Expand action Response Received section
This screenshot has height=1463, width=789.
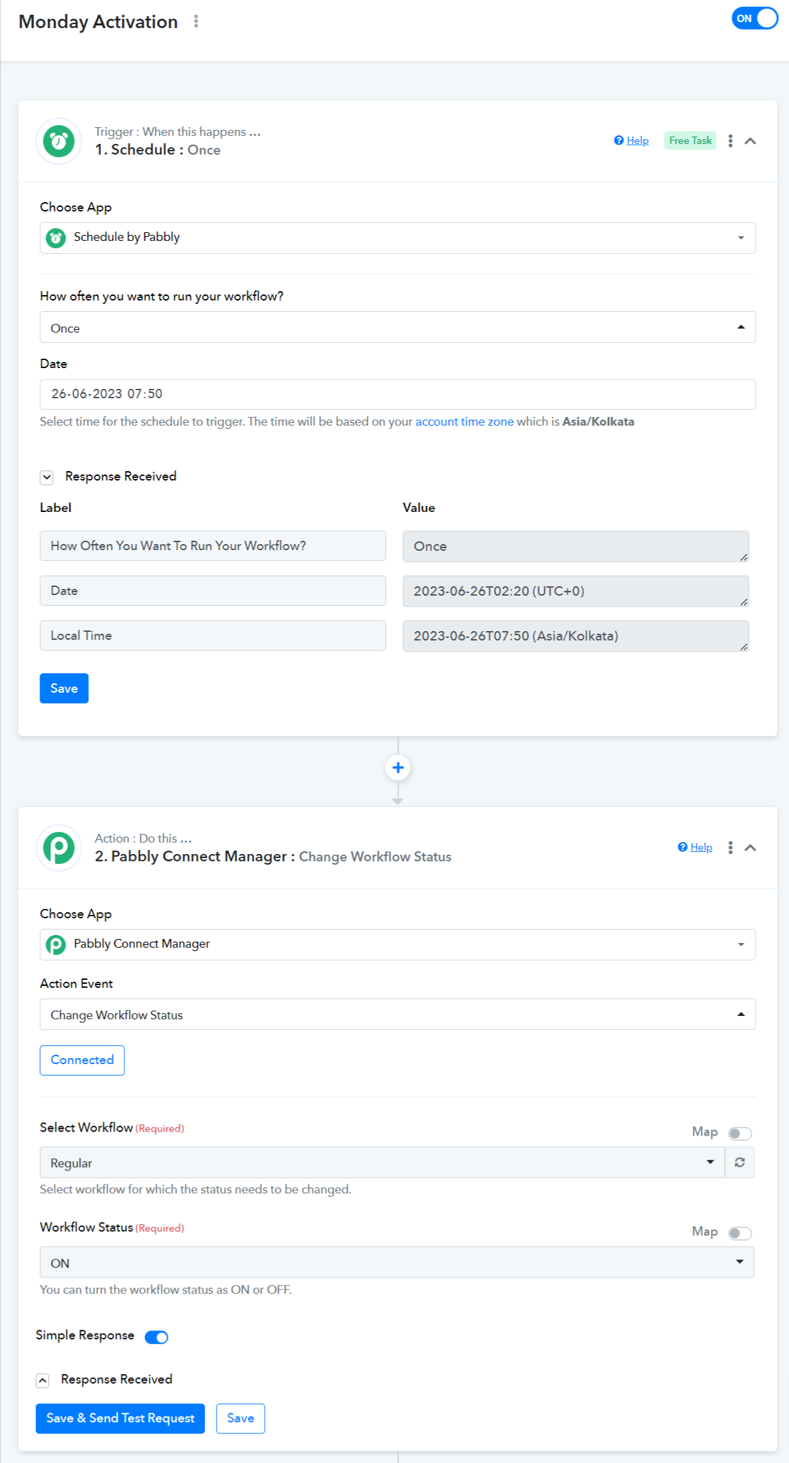pyautogui.click(x=43, y=1380)
